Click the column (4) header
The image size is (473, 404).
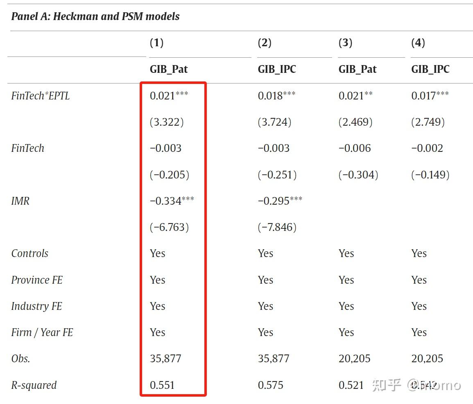(418, 43)
